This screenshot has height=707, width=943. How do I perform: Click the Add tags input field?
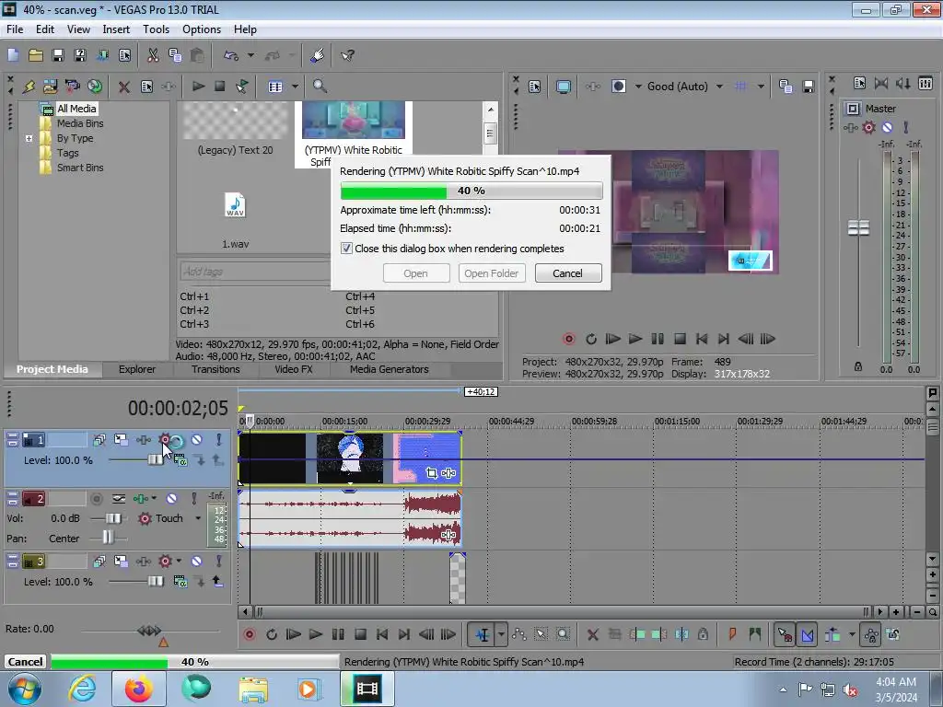pos(255,272)
